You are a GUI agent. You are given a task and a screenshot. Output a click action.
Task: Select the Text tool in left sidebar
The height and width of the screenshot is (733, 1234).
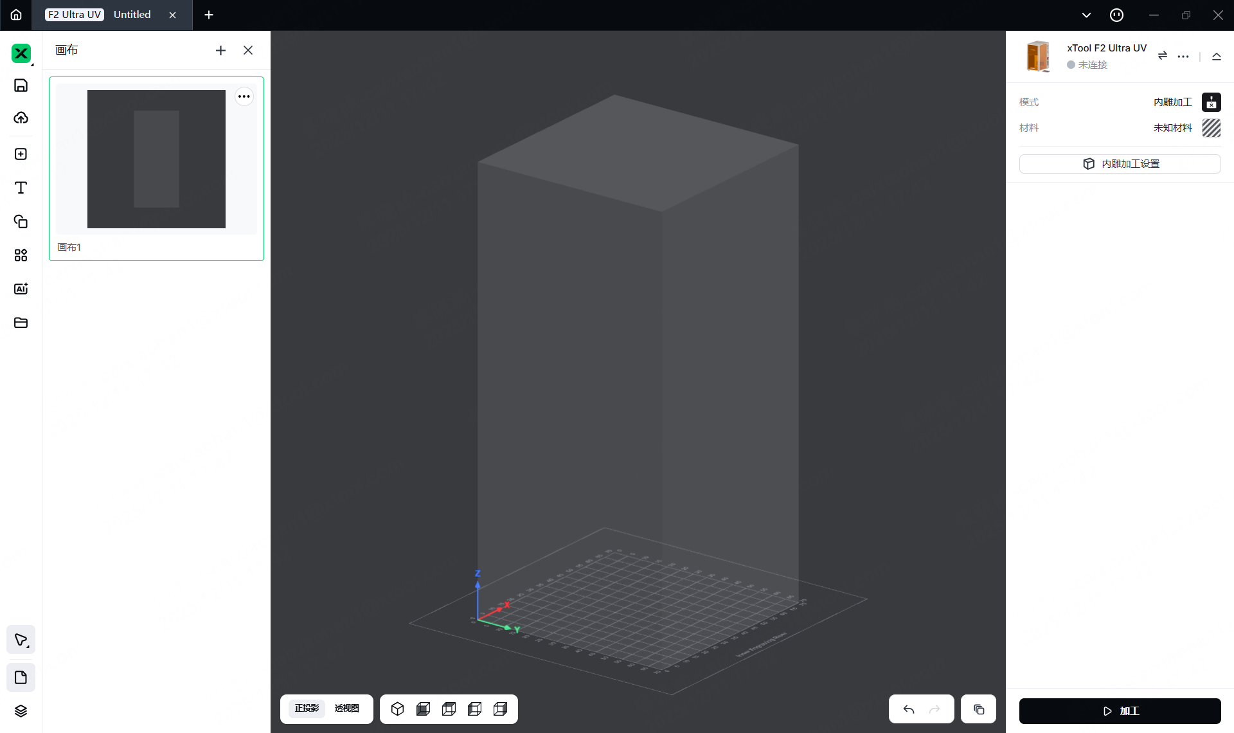click(x=21, y=188)
